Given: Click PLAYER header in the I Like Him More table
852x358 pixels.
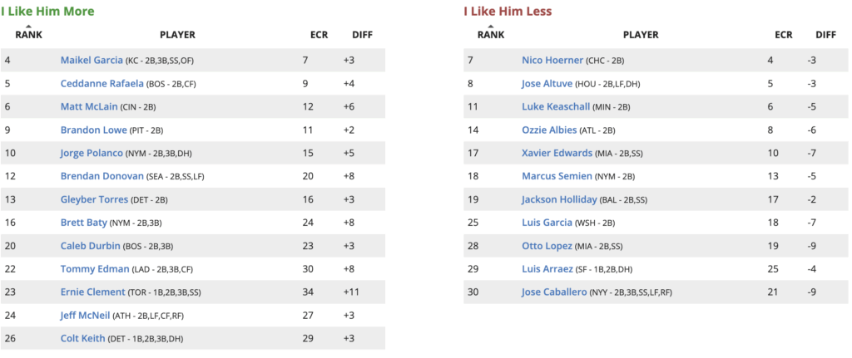Looking at the screenshot, I should (x=177, y=35).
